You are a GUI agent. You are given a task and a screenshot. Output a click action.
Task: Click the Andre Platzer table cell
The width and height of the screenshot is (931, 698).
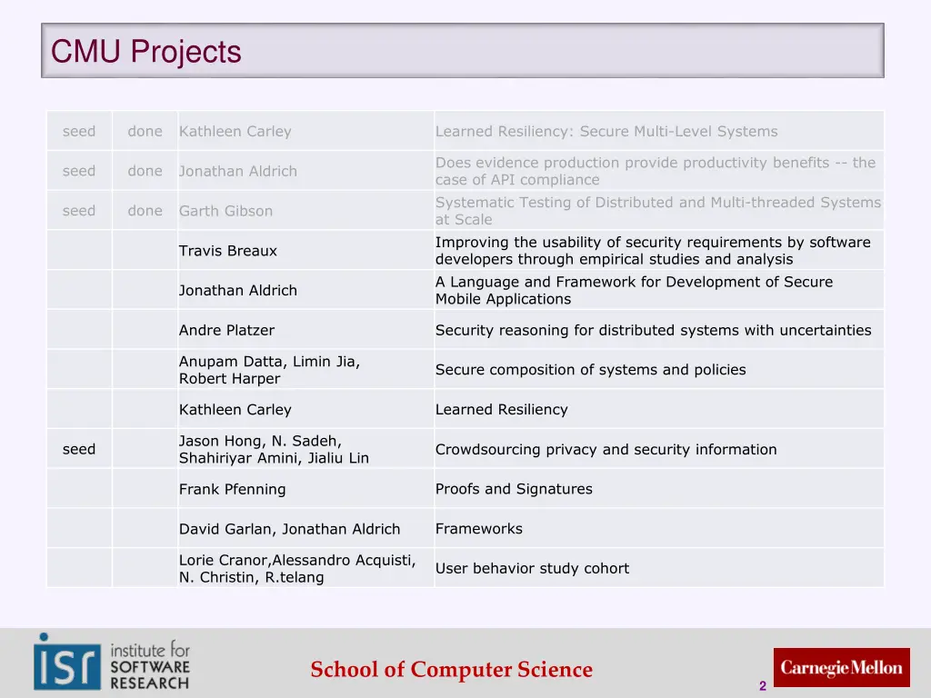click(x=226, y=330)
